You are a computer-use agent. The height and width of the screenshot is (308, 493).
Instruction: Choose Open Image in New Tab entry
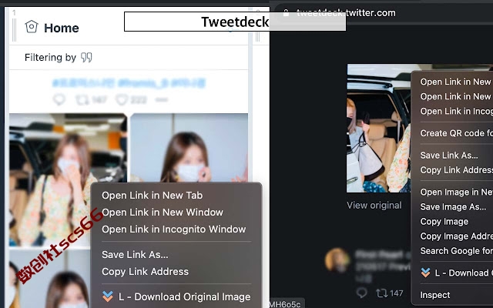[x=456, y=192]
